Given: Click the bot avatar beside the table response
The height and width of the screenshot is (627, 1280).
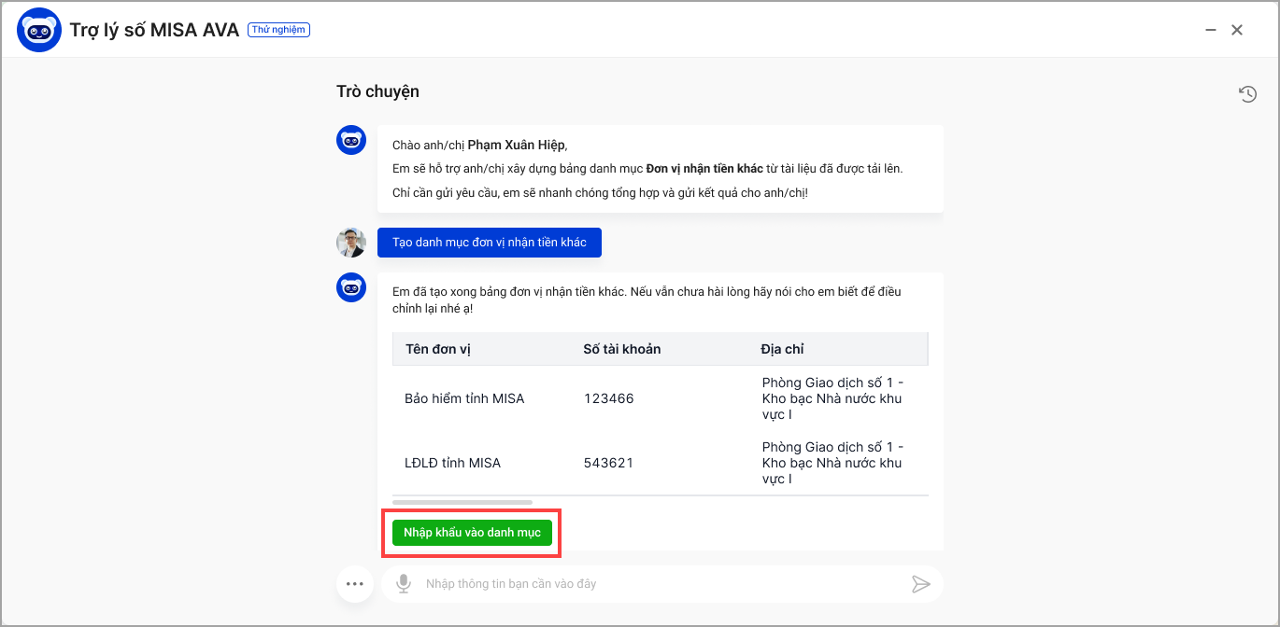Looking at the screenshot, I should 351,287.
